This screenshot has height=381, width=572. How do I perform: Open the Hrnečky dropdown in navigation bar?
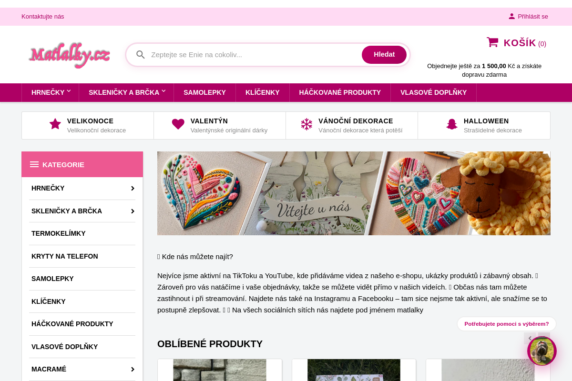coord(51,92)
